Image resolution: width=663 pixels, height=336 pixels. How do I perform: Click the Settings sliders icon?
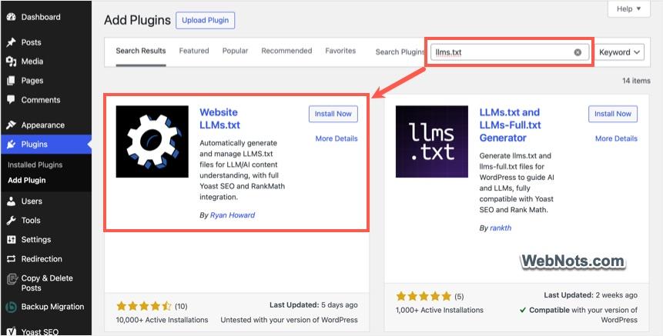[x=12, y=240]
